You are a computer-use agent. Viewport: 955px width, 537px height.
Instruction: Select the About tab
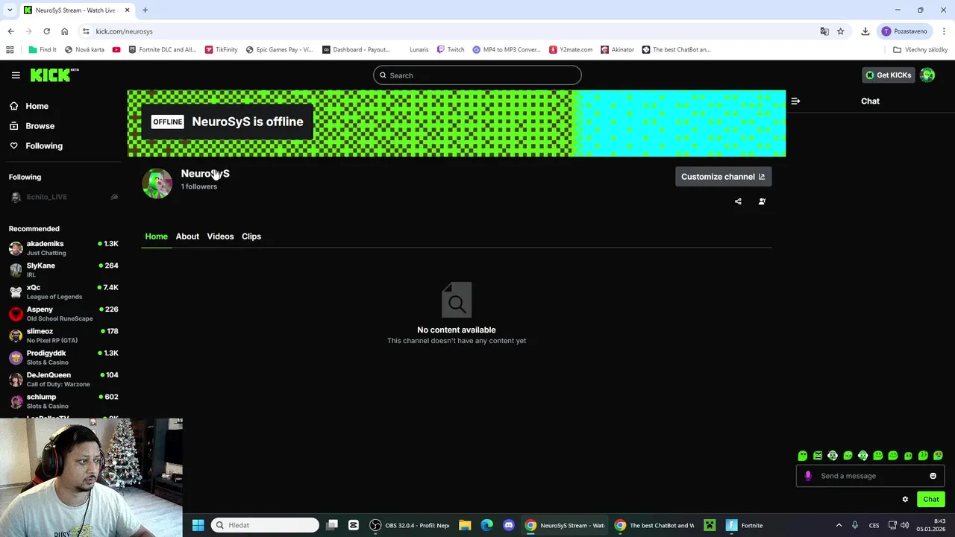[x=187, y=236]
